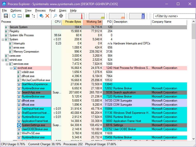This screenshot has height=147, width=196.
Task: Open the File menu
Action: [x=4, y=10]
